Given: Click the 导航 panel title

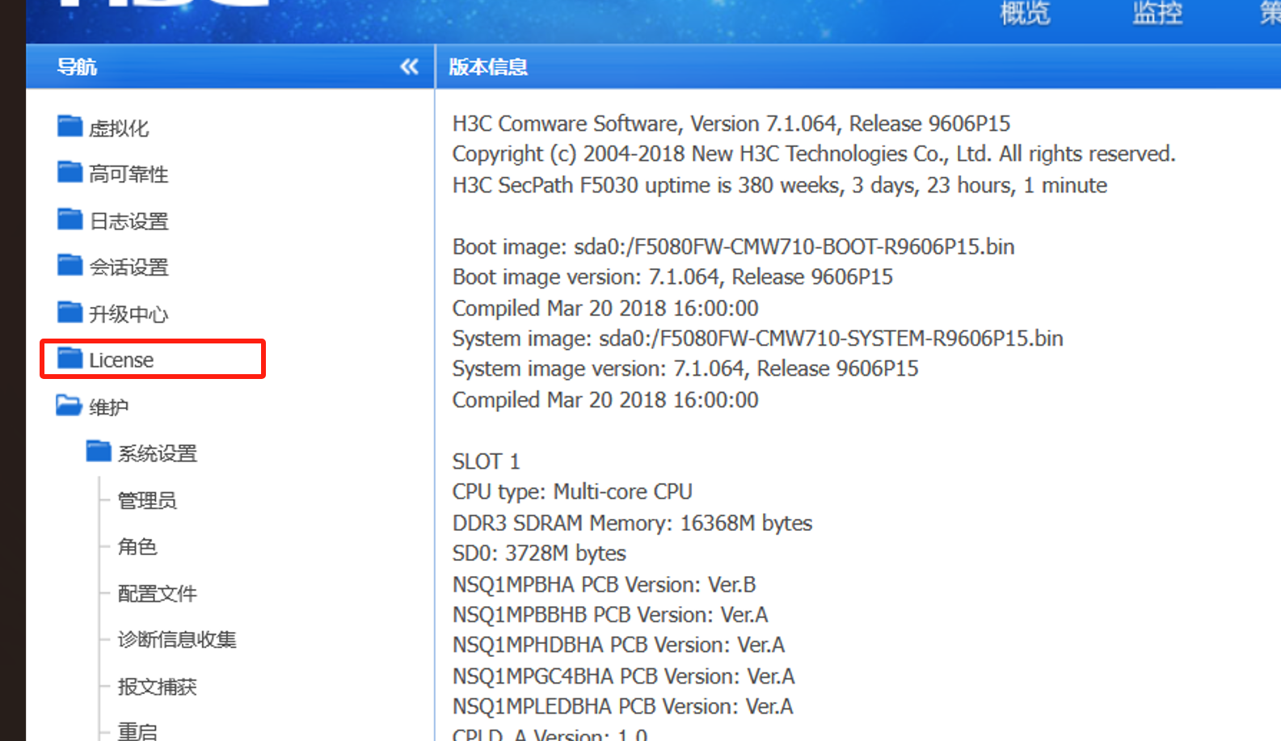Looking at the screenshot, I should [77, 67].
